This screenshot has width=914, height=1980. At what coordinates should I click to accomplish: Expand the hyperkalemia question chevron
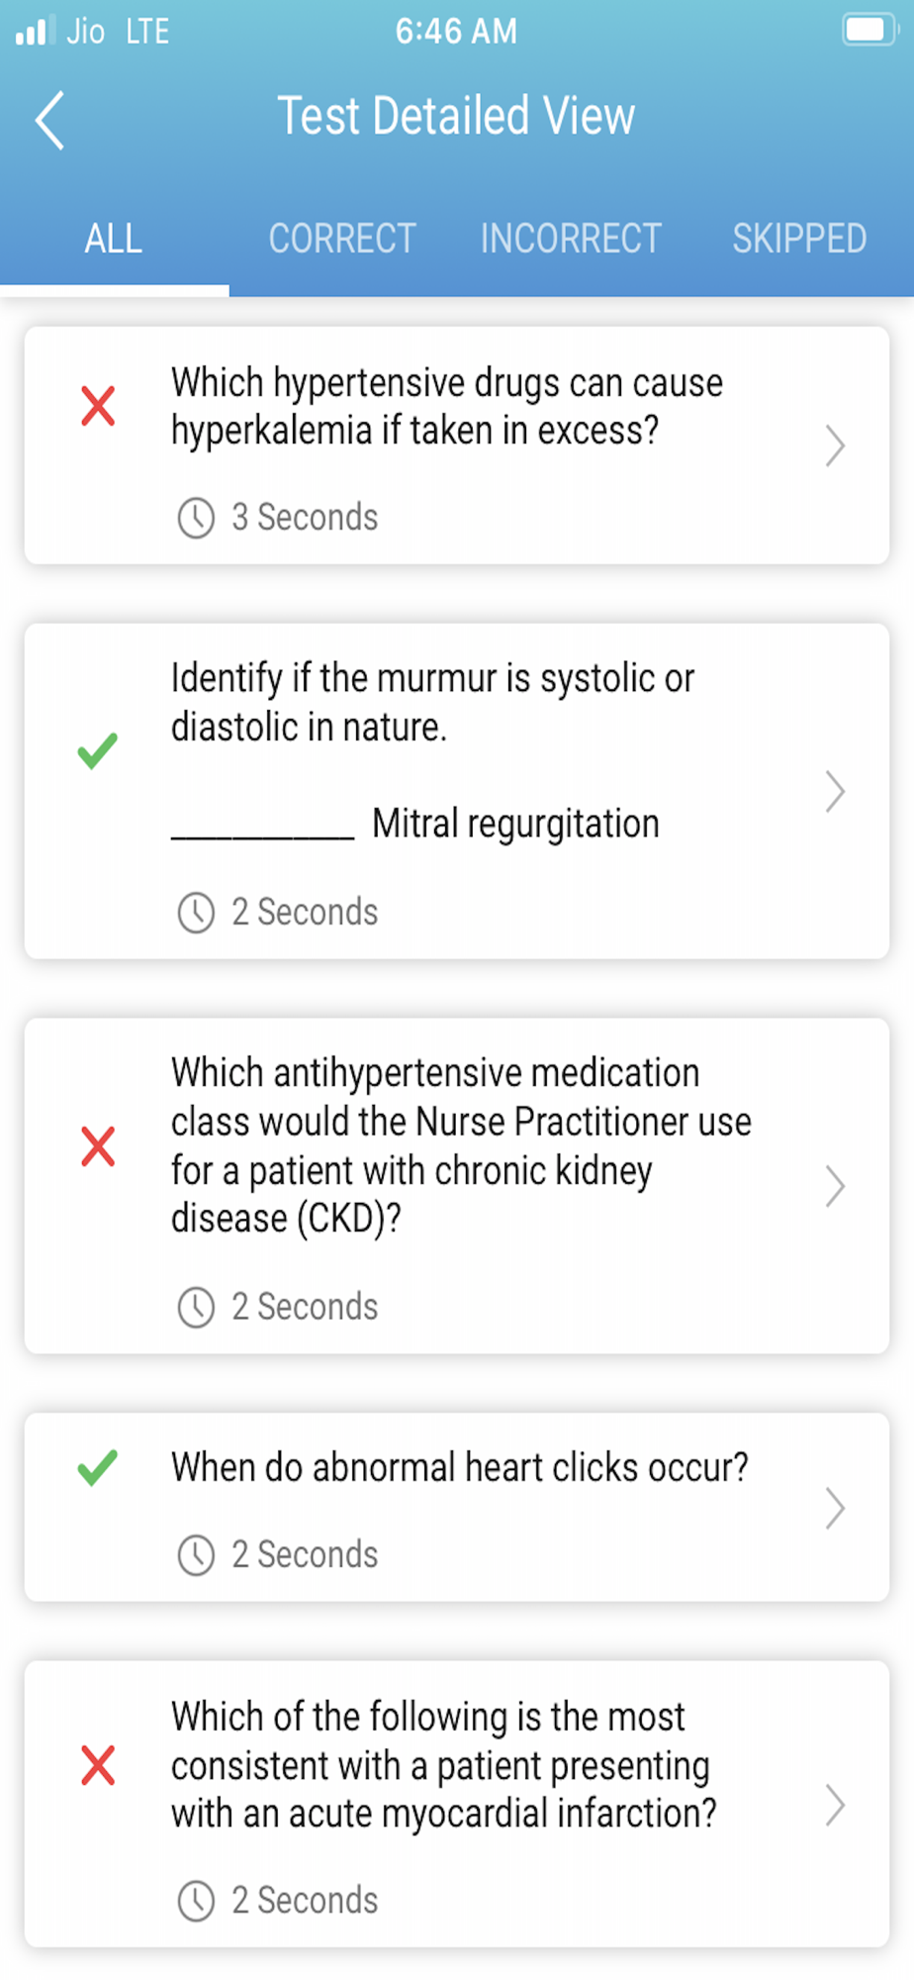[x=835, y=445]
